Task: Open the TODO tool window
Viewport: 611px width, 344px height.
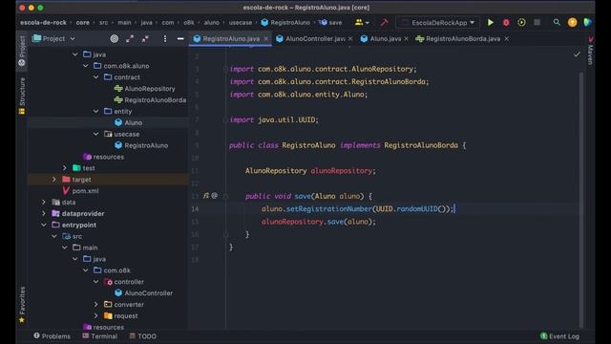Action: click(x=143, y=335)
